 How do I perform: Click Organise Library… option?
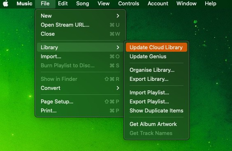[x=156, y=70]
